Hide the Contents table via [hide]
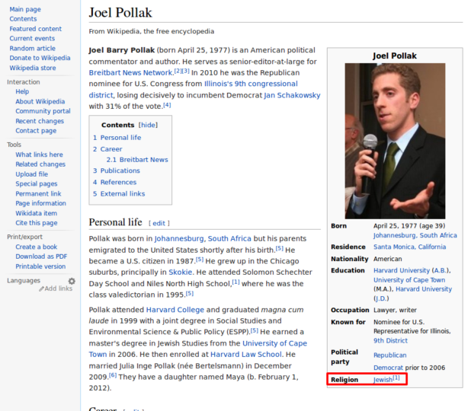 148,125
